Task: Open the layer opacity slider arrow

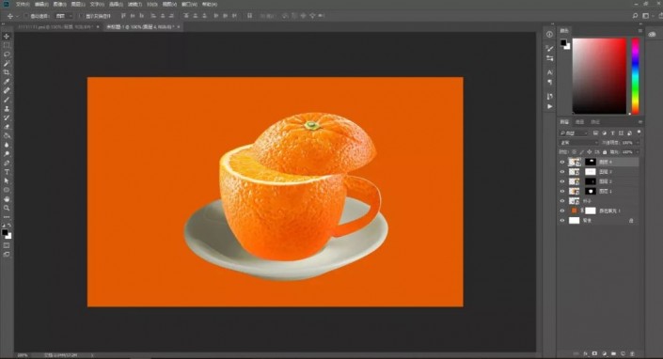Action: [x=638, y=142]
